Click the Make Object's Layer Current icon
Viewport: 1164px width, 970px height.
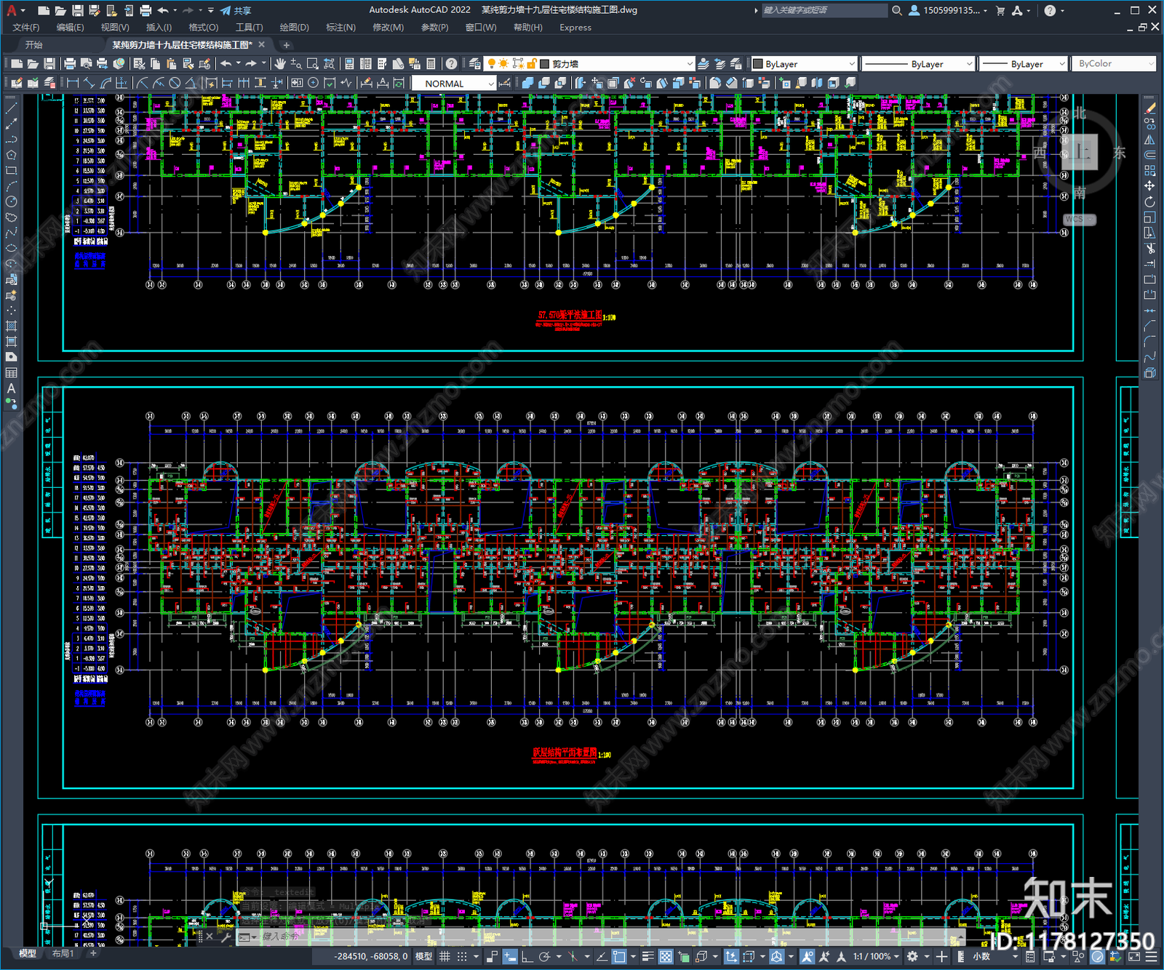click(x=703, y=64)
